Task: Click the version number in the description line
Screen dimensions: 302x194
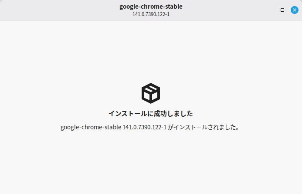Action: click(145, 128)
